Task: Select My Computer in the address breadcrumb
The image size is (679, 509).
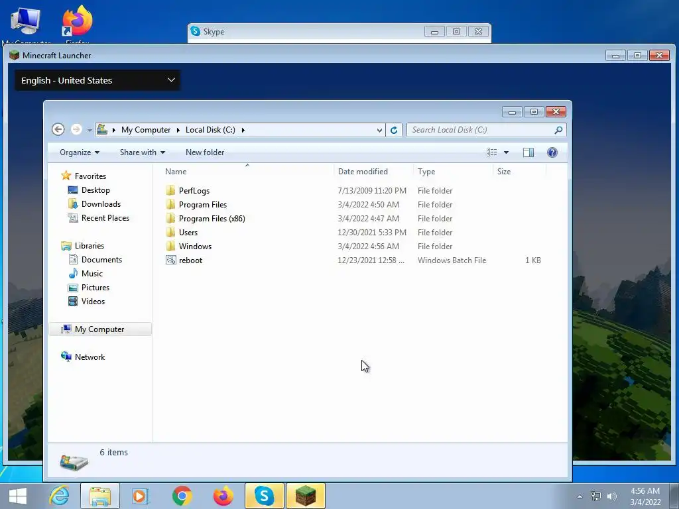Action: [x=145, y=130]
